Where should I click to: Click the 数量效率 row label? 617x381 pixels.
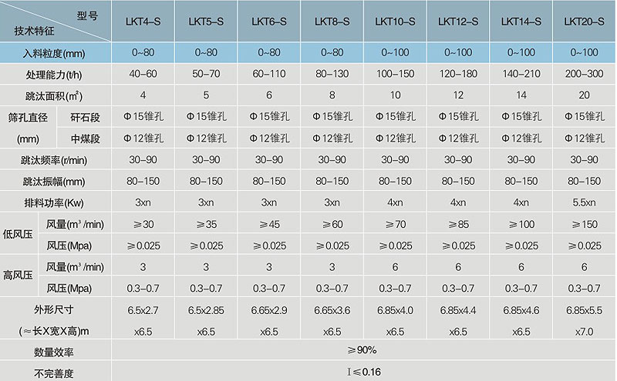[x=54, y=352]
